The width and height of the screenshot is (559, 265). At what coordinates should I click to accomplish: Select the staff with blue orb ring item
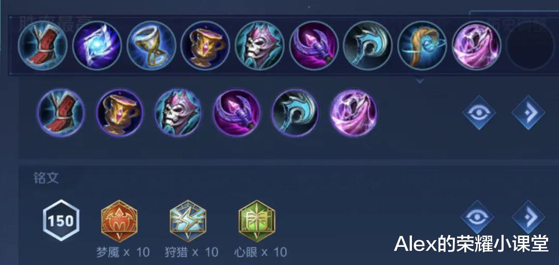pos(422,45)
